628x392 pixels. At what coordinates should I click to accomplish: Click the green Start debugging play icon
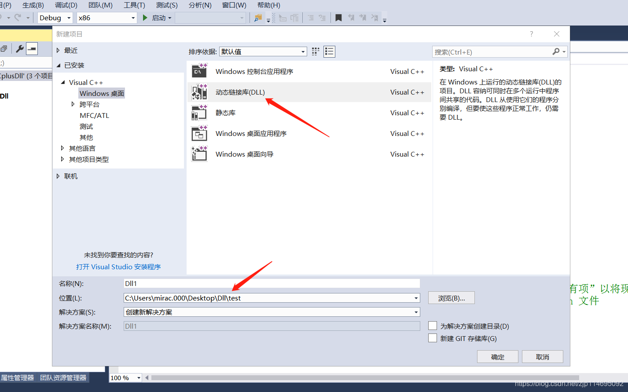coord(145,18)
